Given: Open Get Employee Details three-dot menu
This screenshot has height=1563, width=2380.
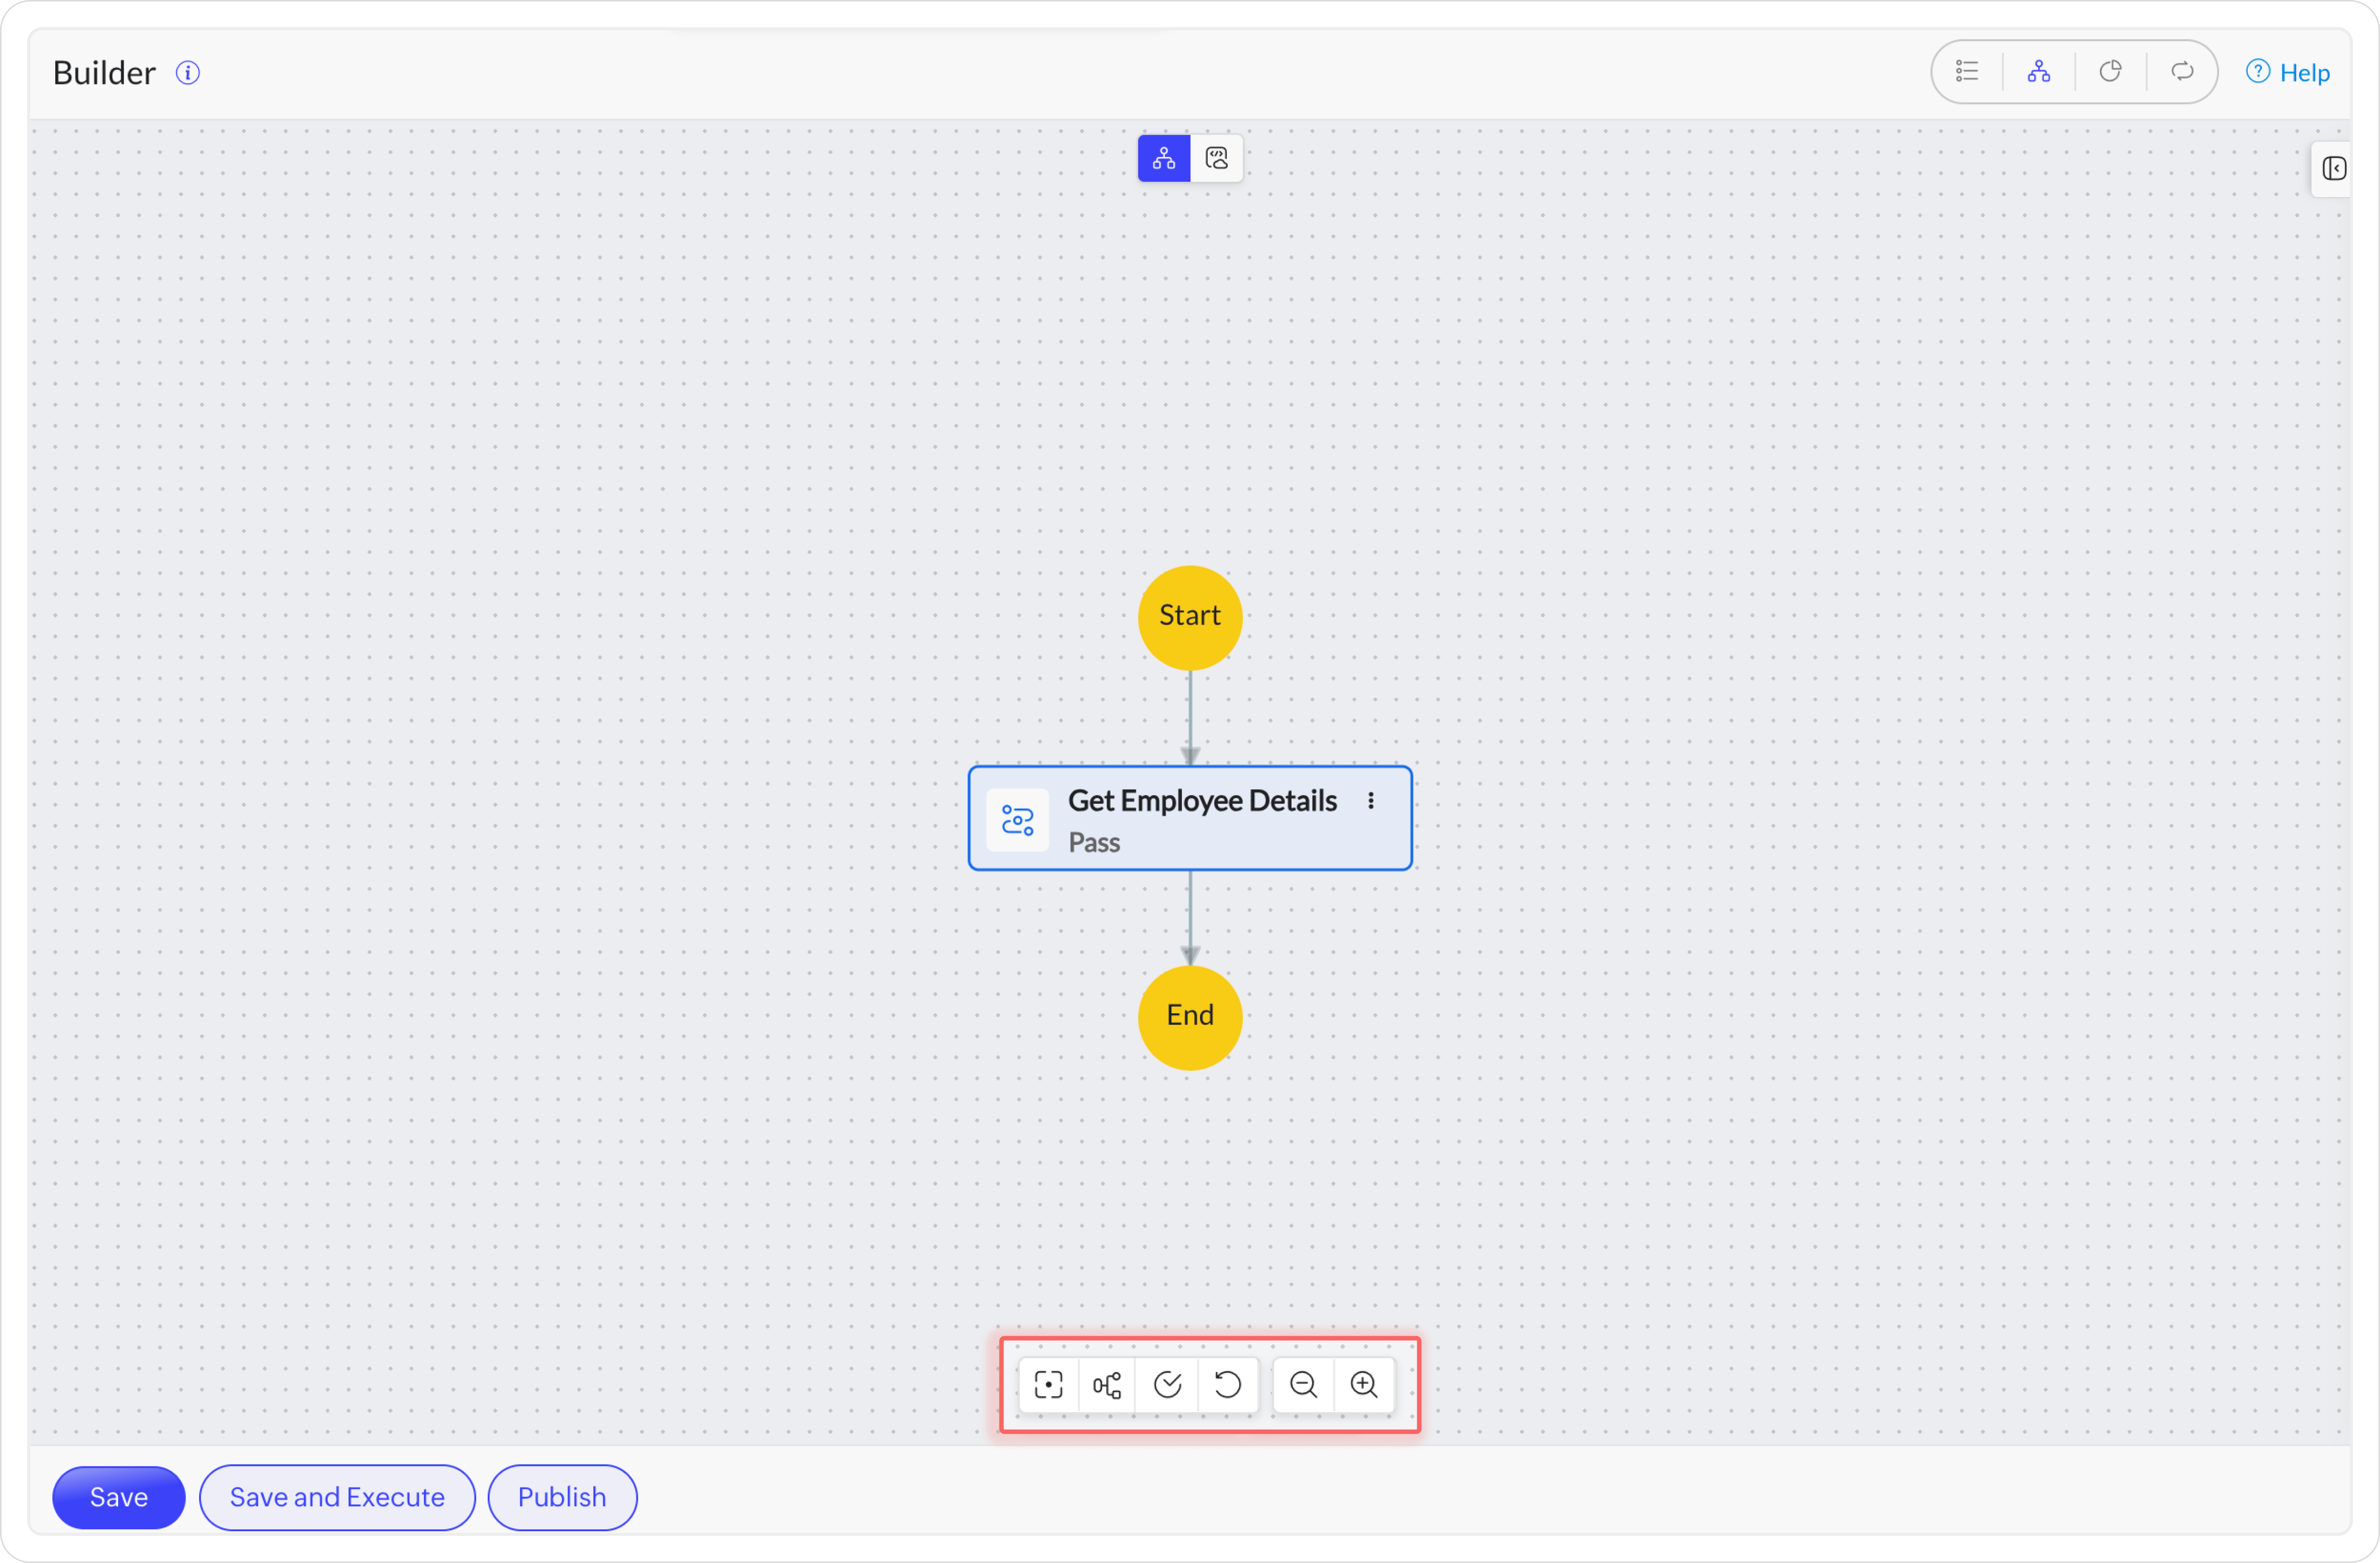Looking at the screenshot, I should [x=1371, y=801].
